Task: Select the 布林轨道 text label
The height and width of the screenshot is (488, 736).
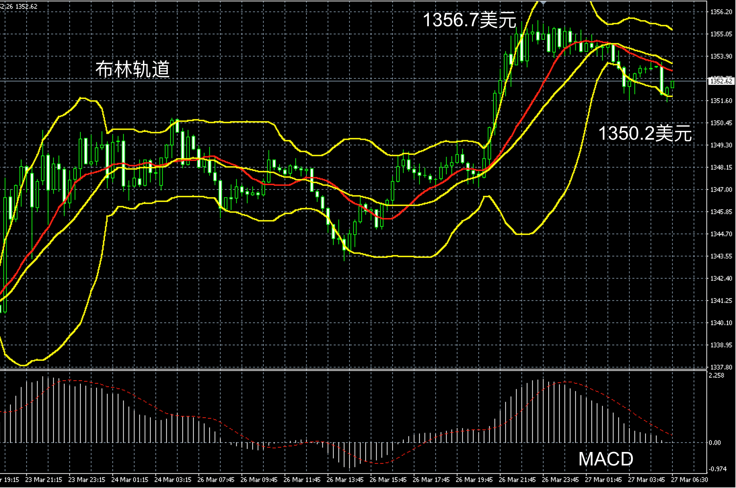Action: pyautogui.click(x=133, y=69)
